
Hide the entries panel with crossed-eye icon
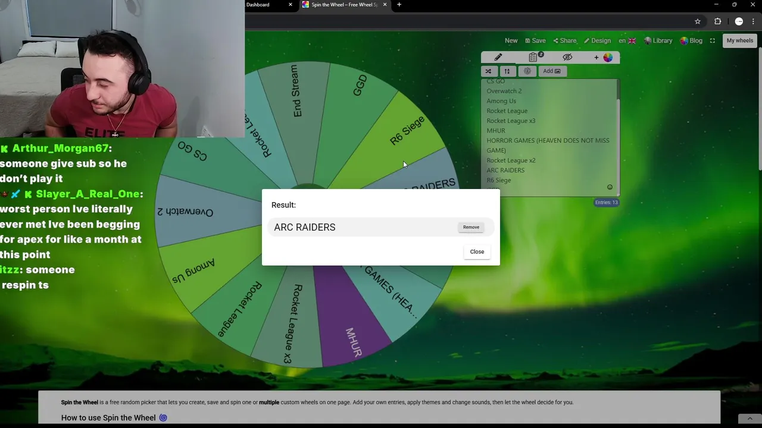click(567, 58)
